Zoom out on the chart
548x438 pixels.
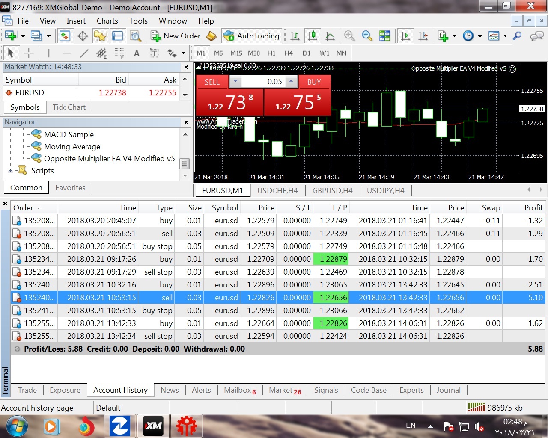pos(367,36)
